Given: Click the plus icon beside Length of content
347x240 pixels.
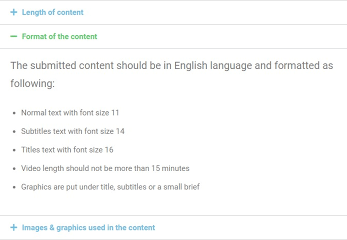Looking at the screenshot, I should (13, 12).
